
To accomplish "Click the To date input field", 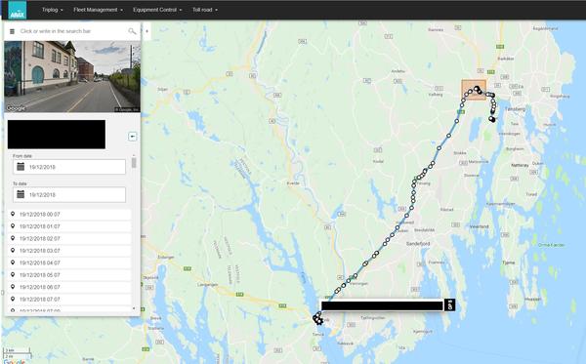I will point(69,194).
